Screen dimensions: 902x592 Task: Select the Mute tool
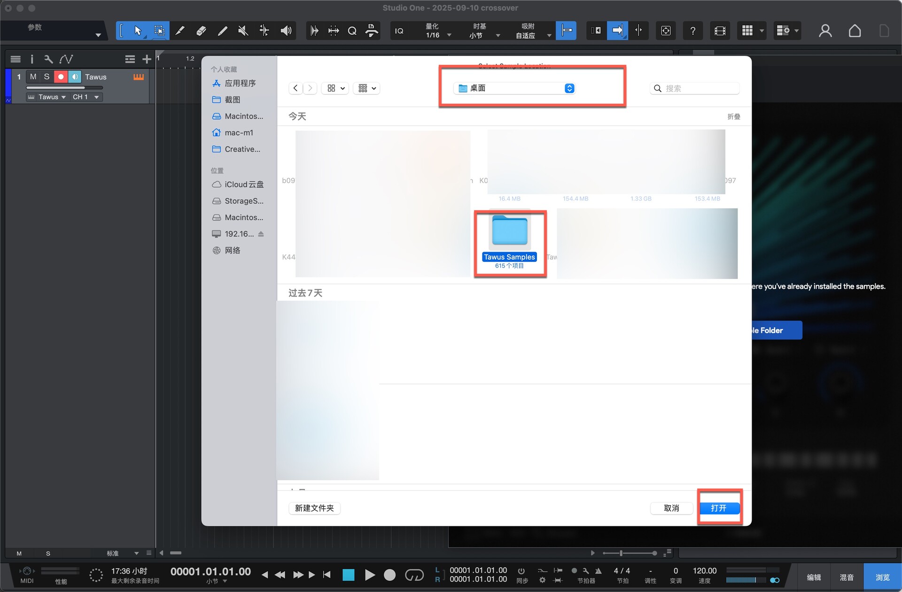243,31
